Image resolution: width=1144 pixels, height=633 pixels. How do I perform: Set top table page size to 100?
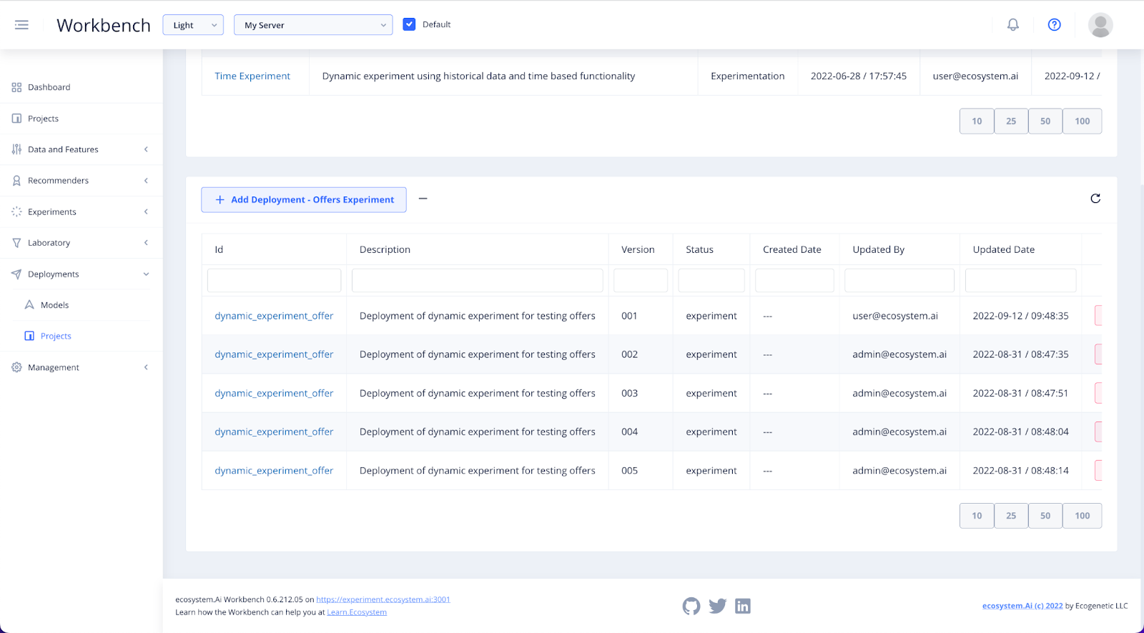coord(1083,121)
